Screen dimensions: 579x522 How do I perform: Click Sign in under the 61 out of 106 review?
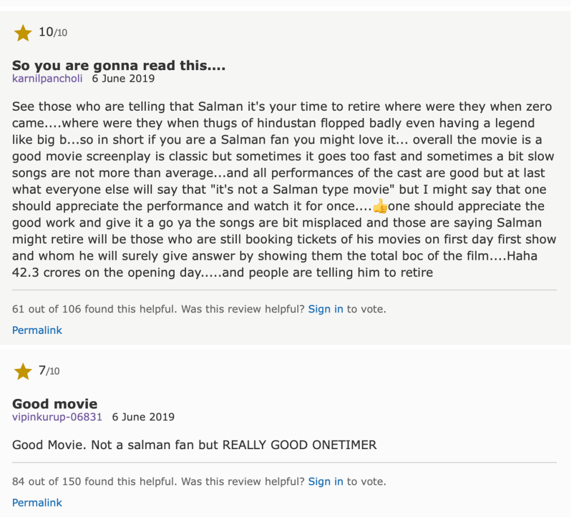(326, 309)
